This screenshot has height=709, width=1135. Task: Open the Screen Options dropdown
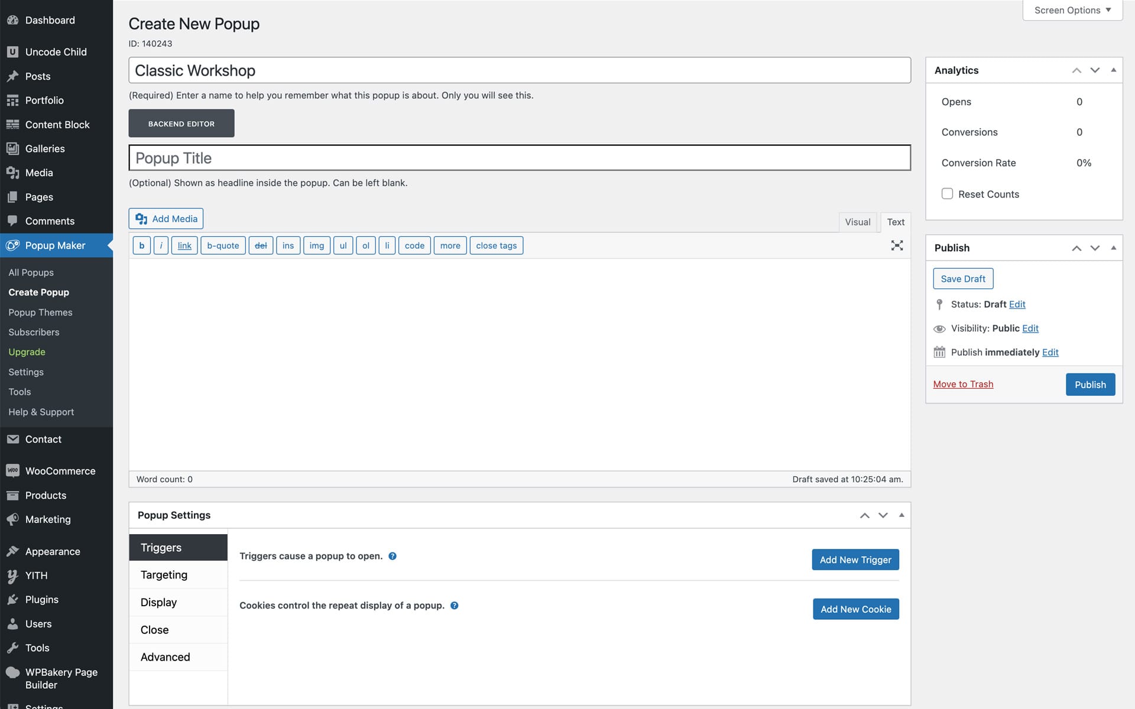(1072, 10)
